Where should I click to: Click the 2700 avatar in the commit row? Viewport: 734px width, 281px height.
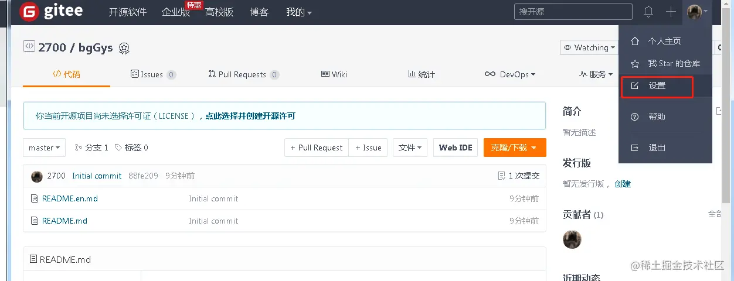37,176
